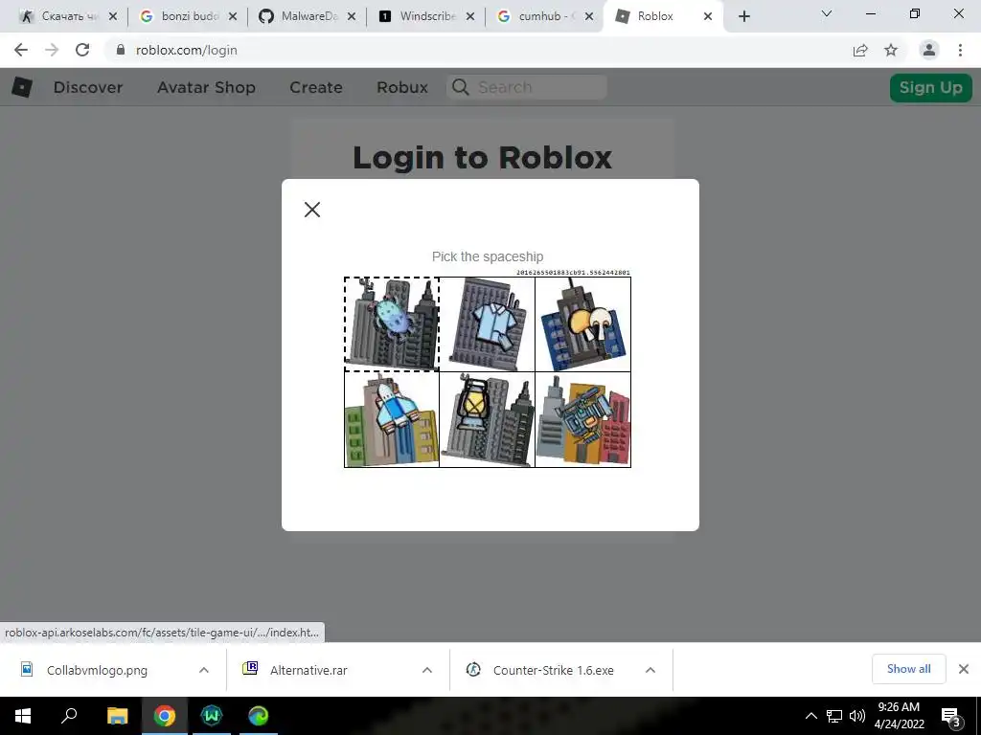
Task: Open the tab search dropdown chevron
Action: click(827, 13)
